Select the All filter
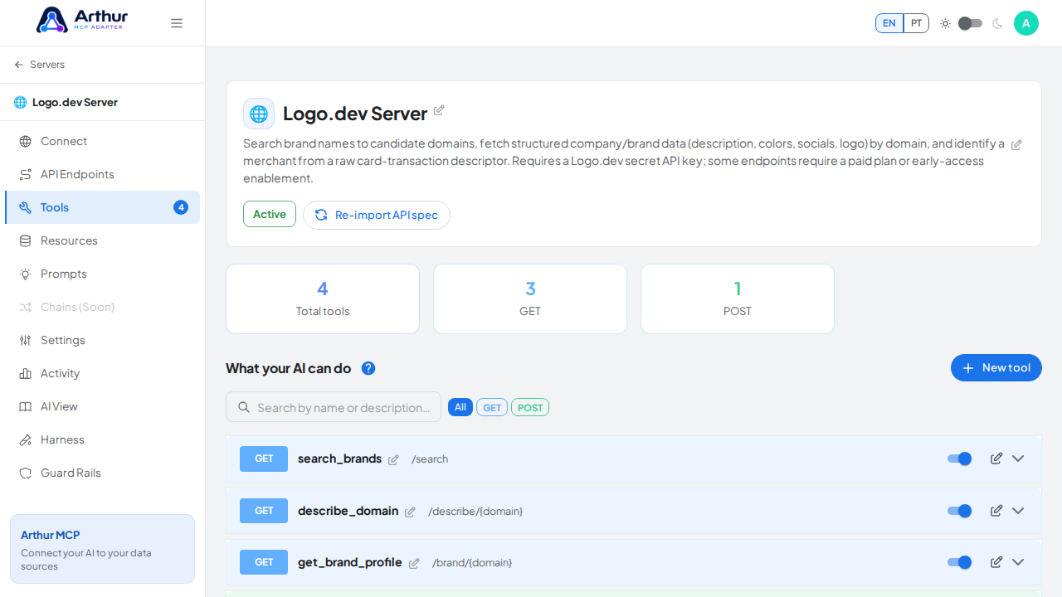Image resolution: width=1062 pixels, height=597 pixels. (460, 407)
